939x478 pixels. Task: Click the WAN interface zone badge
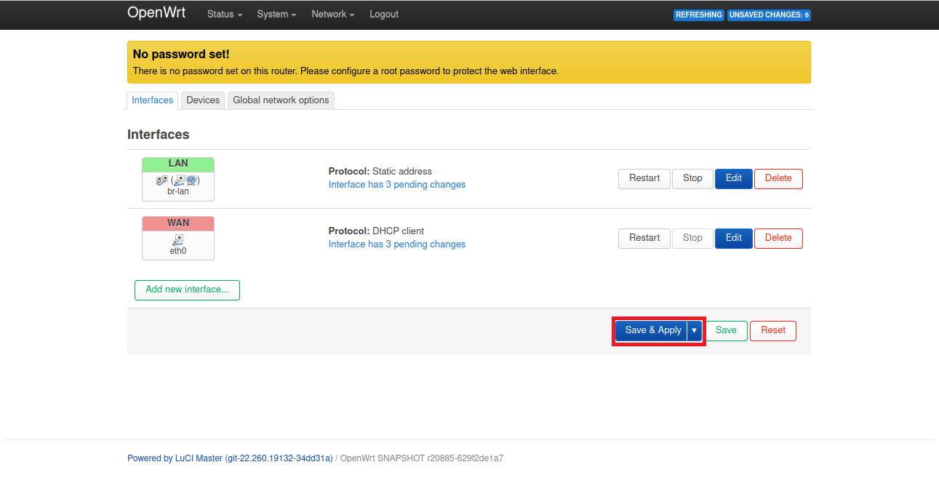point(178,223)
